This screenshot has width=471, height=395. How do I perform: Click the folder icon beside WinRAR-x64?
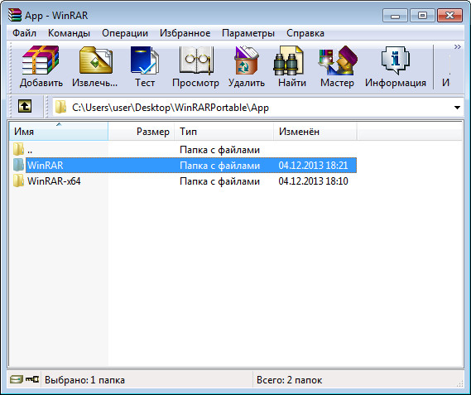18,181
